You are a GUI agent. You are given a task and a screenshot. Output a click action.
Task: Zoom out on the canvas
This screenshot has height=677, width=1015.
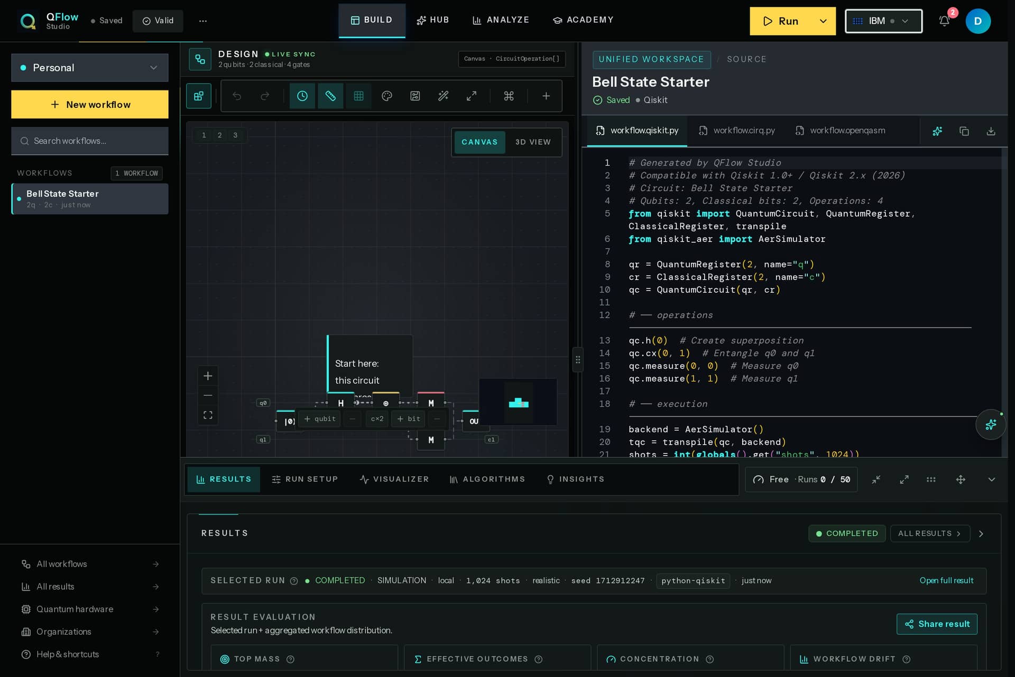pyautogui.click(x=208, y=396)
